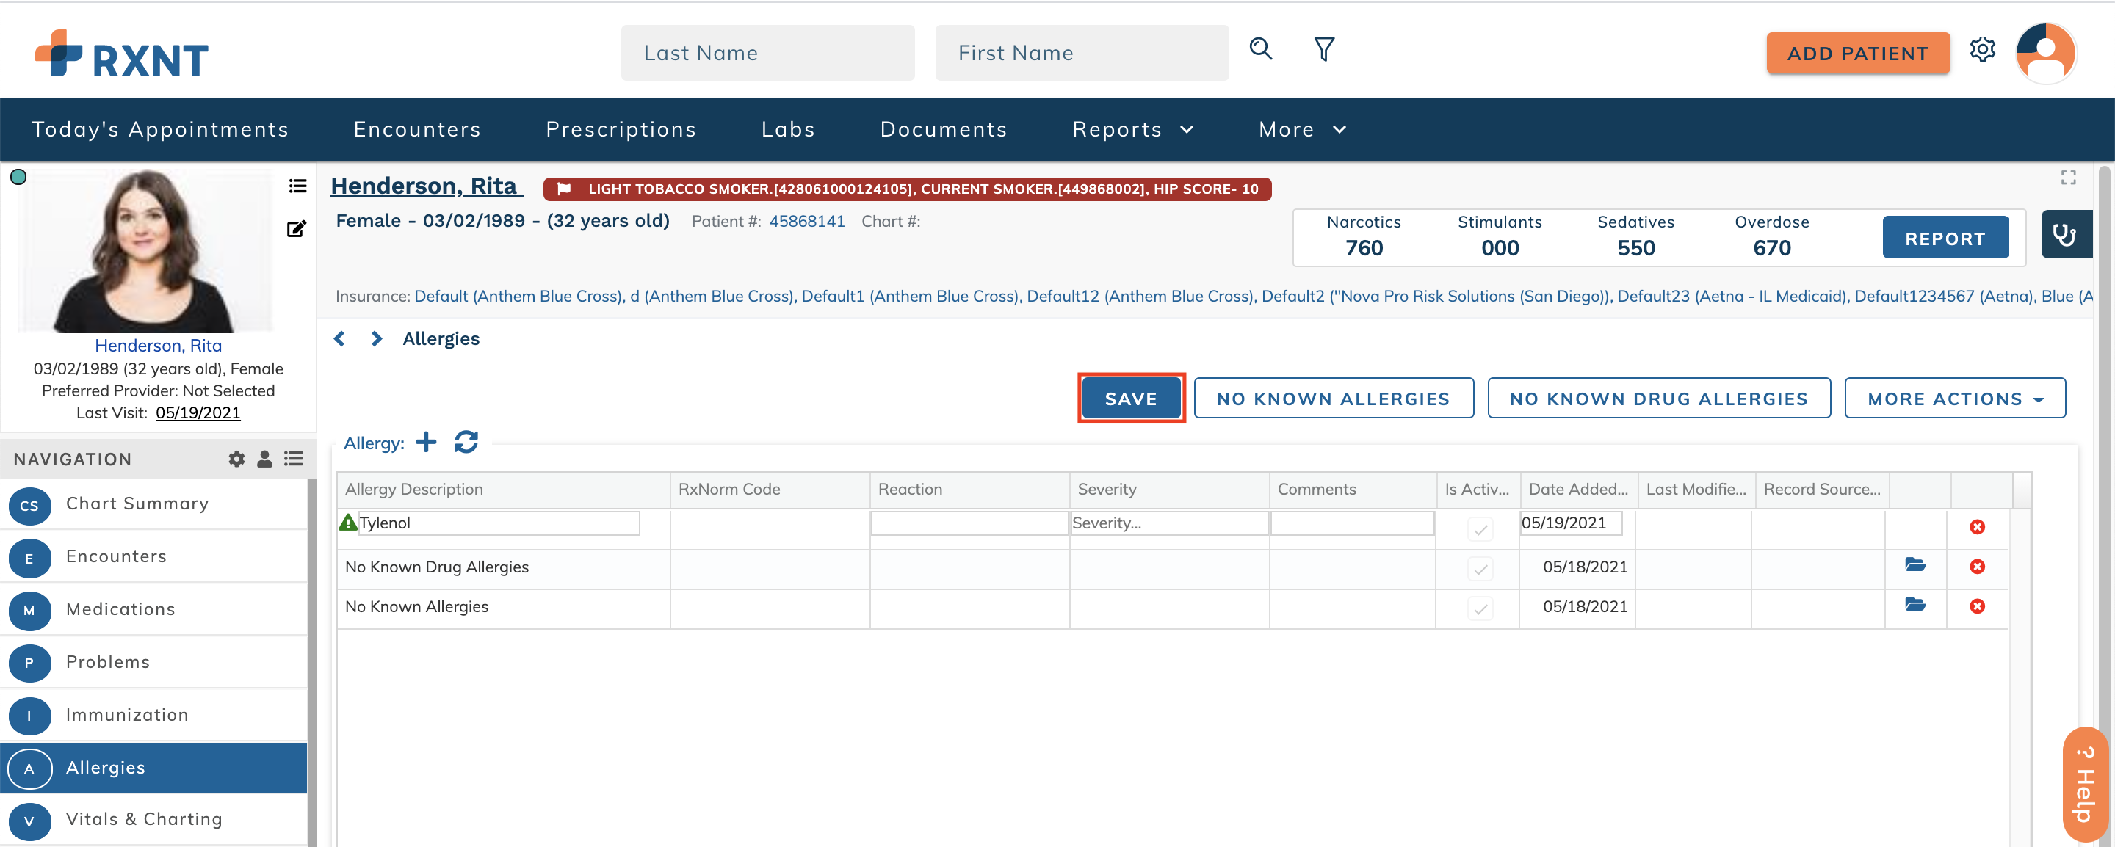
Task: Delete the No Known Allergies row
Action: point(1977,606)
